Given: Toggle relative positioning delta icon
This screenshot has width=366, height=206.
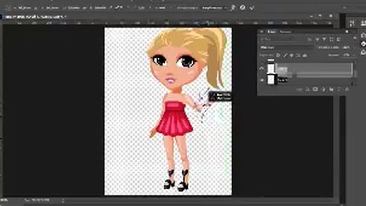Looking at the screenshot, I should (36, 7).
